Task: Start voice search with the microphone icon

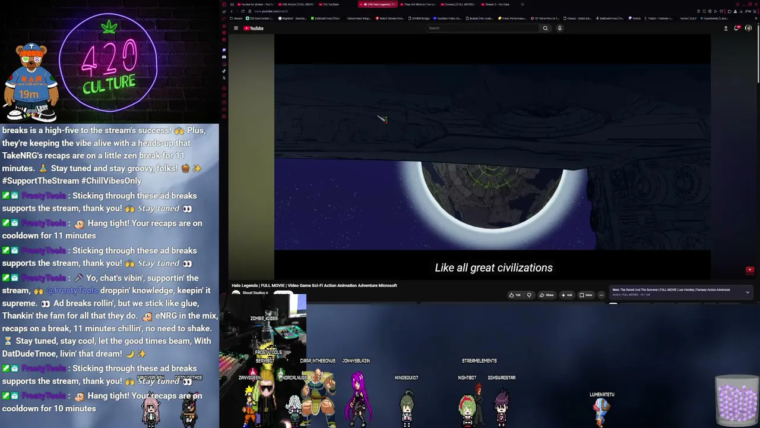Action: [x=559, y=28]
